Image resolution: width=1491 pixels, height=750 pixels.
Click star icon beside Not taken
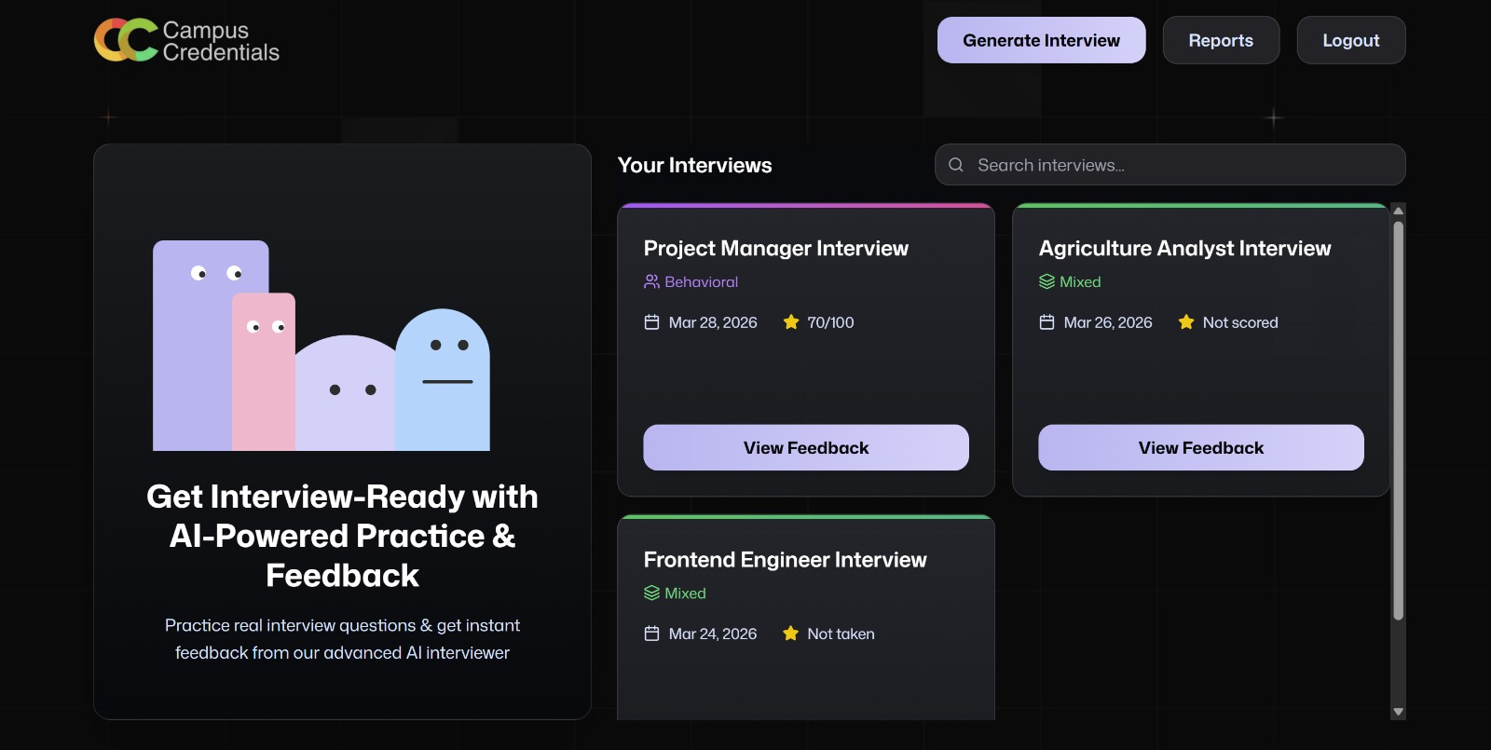(791, 634)
